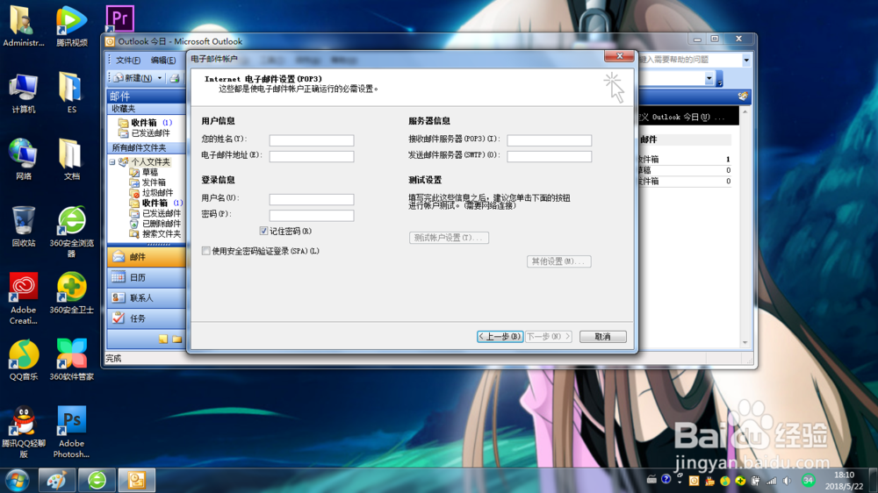Screen dimensions: 878x493
Task: Open the Windows Start menu
Action: 17,481
